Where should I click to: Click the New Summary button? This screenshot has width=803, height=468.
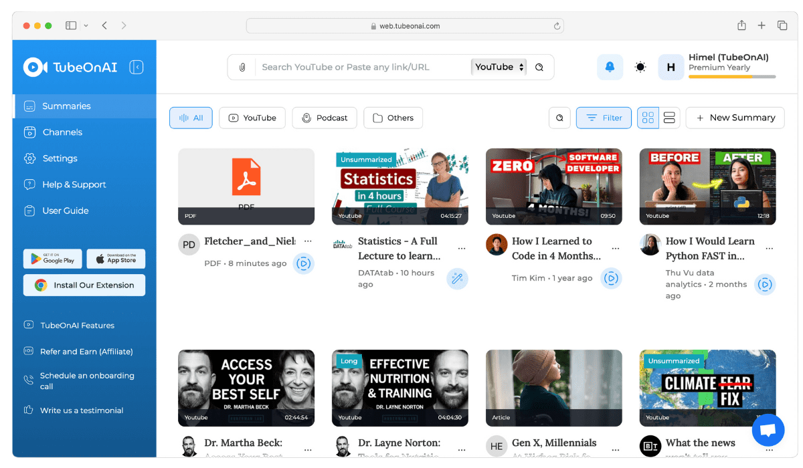coord(735,118)
